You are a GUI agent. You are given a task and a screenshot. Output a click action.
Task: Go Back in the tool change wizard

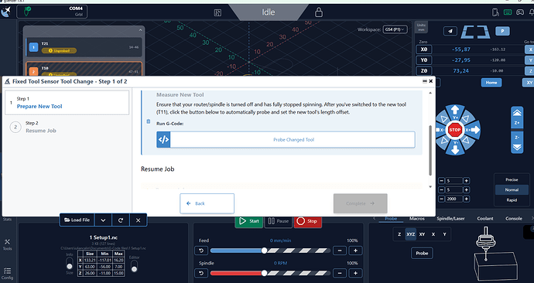[x=207, y=203]
